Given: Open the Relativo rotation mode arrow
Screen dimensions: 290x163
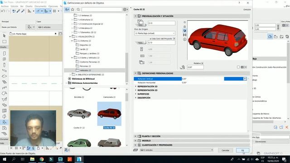Looking at the screenshot, I should (202, 63).
